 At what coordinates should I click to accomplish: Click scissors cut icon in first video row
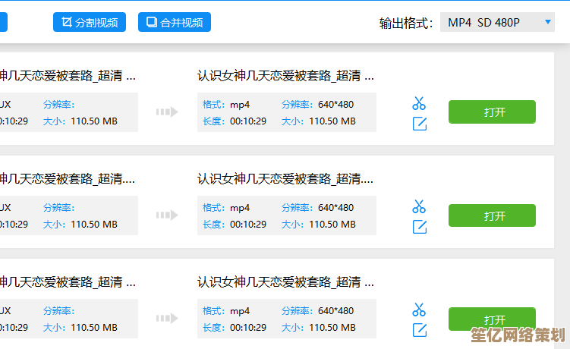(x=419, y=103)
